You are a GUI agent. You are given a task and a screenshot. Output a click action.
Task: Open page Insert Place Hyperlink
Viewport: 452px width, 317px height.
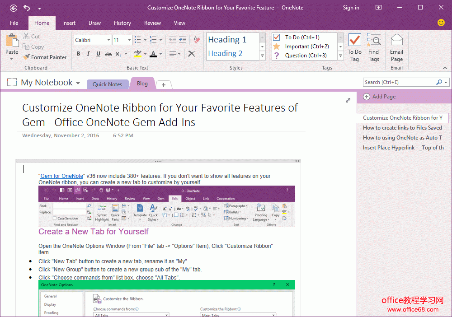coord(402,148)
